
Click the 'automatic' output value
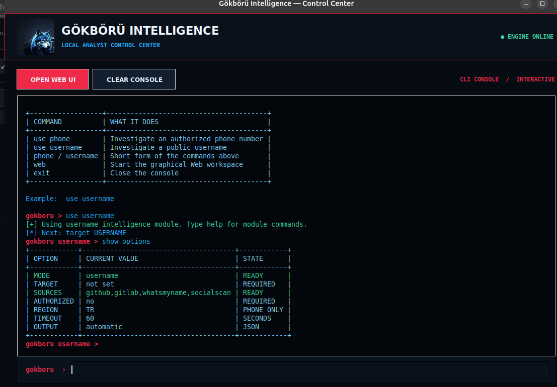(x=104, y=327)
